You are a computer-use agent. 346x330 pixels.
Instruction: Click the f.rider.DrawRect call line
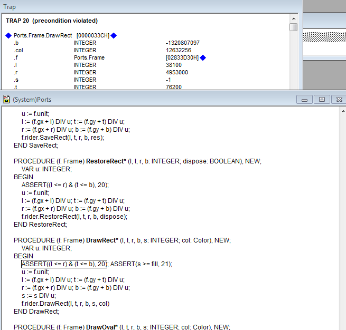pyautogui.click(x=65, y=304)
